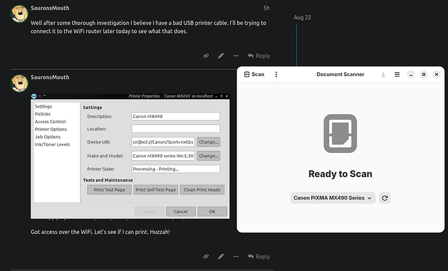
Task: Copy link icon on first post
Action: point(206,56)
